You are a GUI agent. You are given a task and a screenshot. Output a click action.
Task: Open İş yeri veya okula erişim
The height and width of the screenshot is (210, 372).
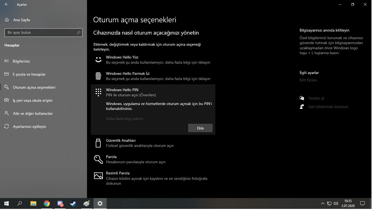32,100
